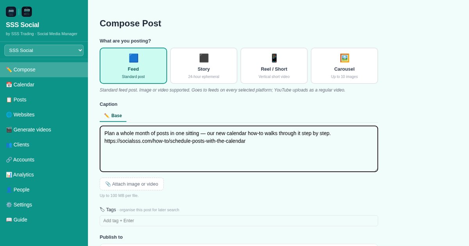
Task: Click the phone icon for Reel / Short
Action: click(274, 58)
